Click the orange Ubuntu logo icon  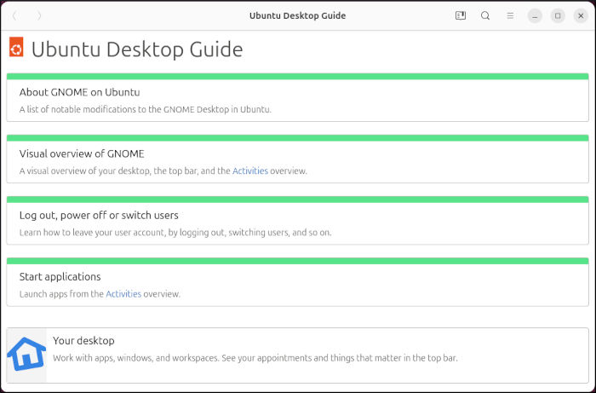[16, 49]
